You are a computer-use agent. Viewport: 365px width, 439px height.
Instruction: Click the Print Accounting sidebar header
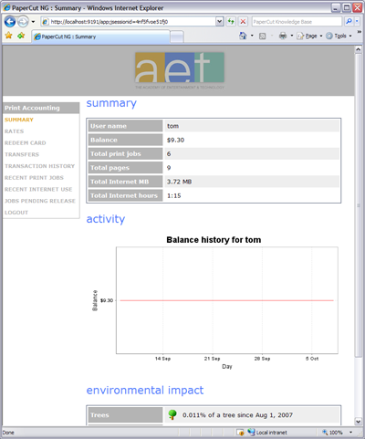[41, 108]
